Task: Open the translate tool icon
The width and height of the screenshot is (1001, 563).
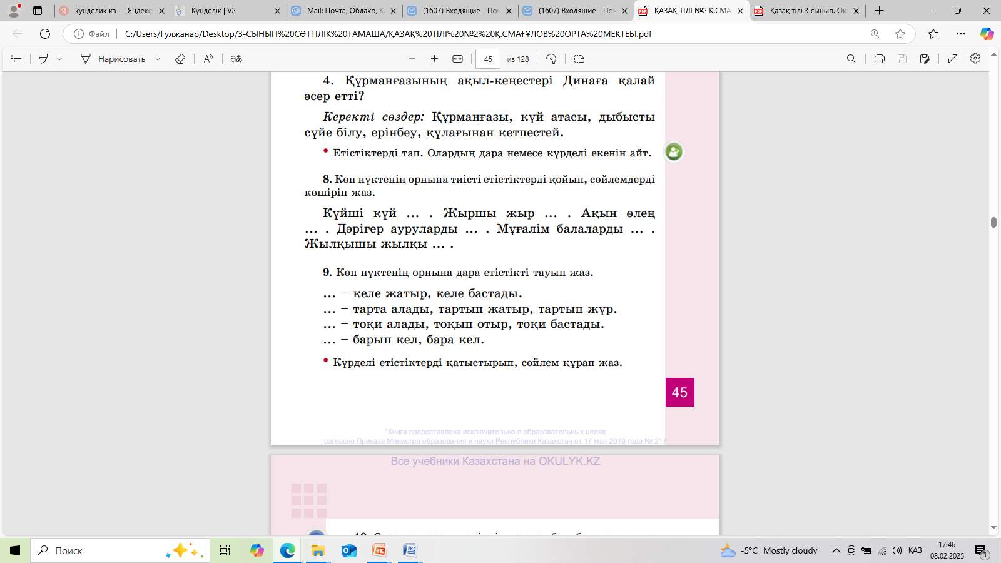Action: 236,59
